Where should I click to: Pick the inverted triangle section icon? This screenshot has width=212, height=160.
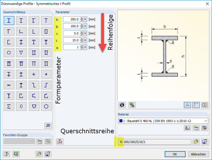pyautogui.click(x=21, y=53)
